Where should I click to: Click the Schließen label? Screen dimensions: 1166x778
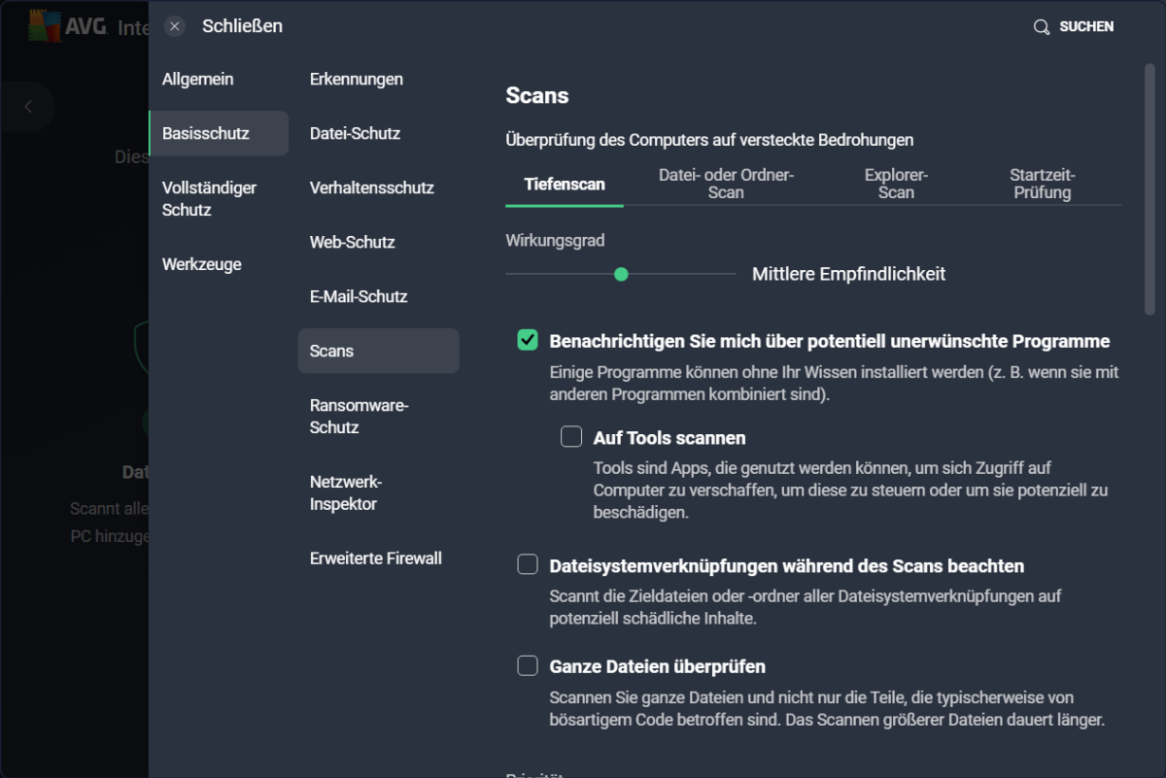tap(242, 26)
